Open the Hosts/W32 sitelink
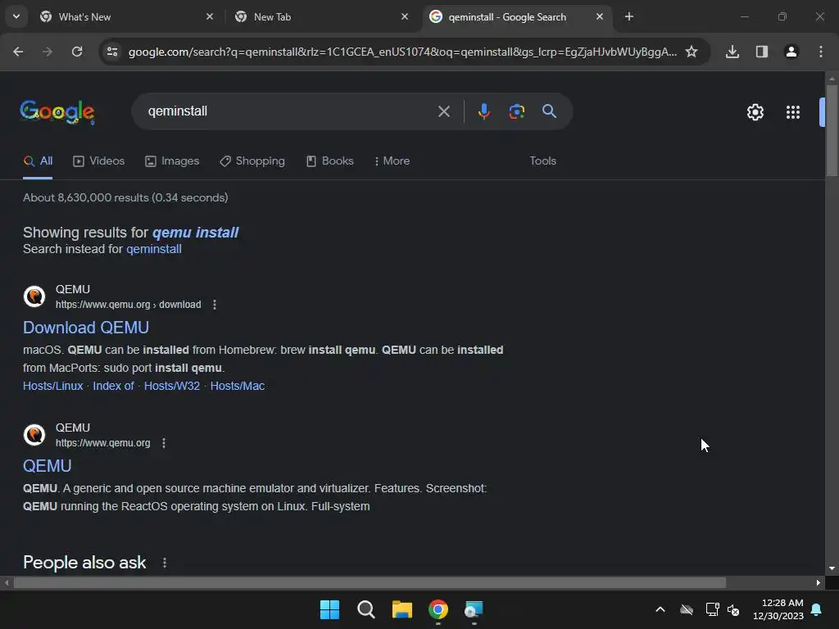The image size is (839, 629). click(x=172, y=387)
